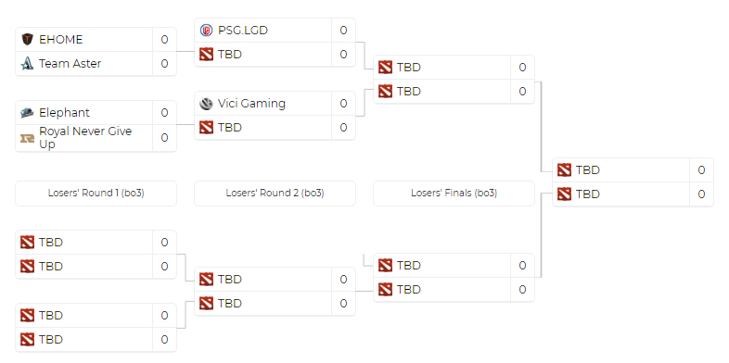Click the PSG.LGD team logo

[206, 31]
